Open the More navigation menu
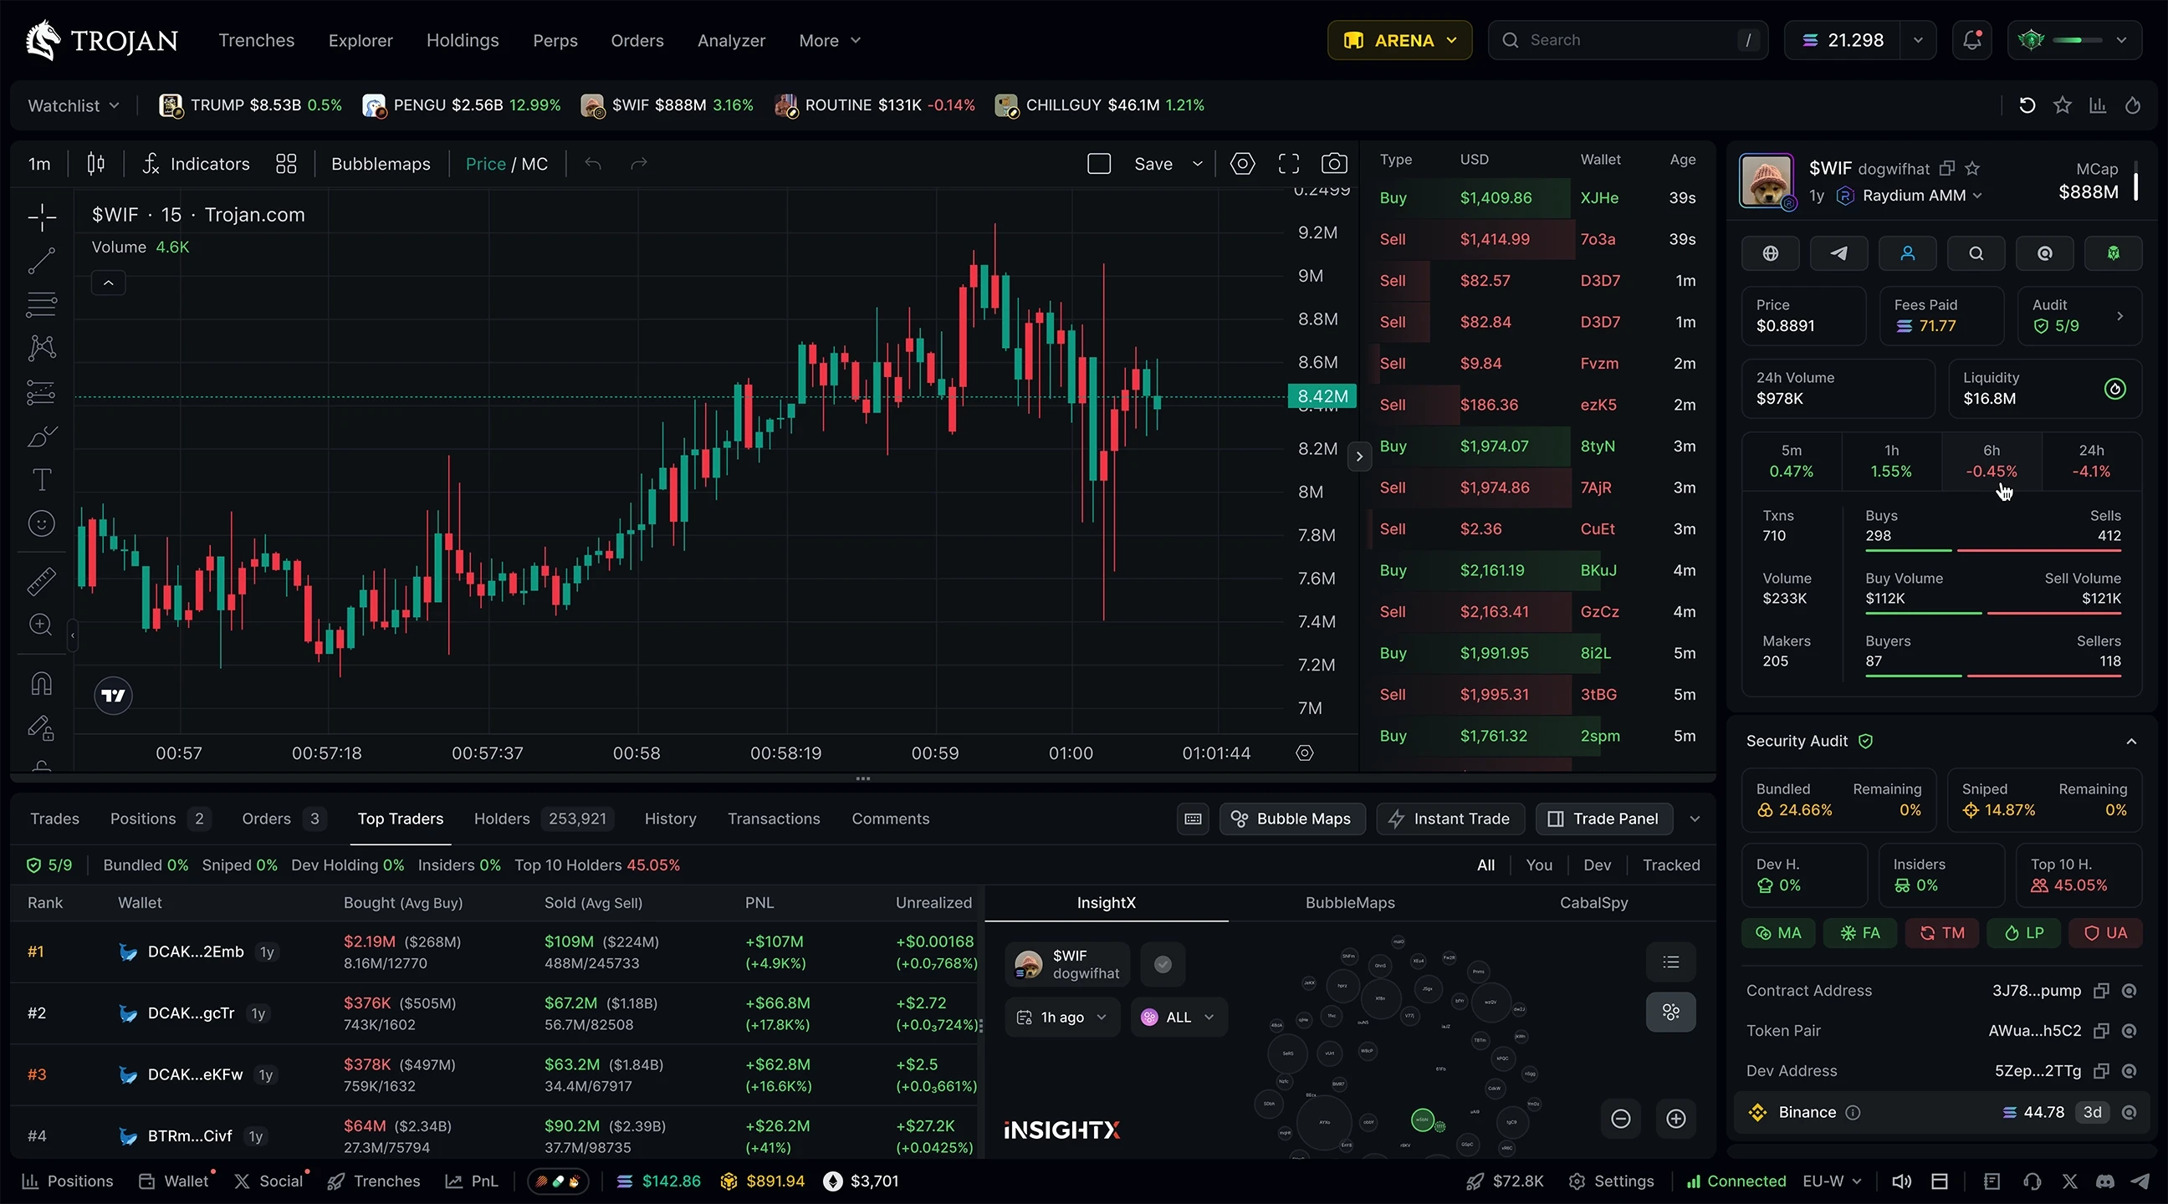Viewport: 2168px width, 1204px height. [828, 39]
